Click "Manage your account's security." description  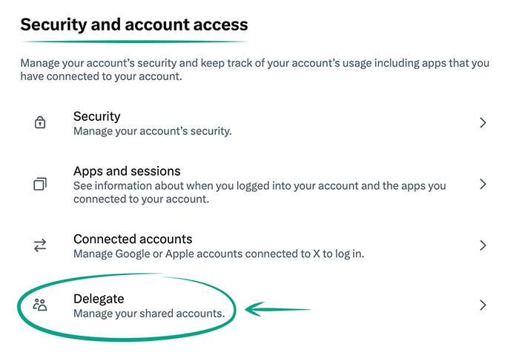tap(153, 132)
